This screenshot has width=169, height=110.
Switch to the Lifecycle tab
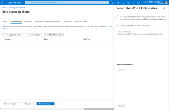coord(67,22)
